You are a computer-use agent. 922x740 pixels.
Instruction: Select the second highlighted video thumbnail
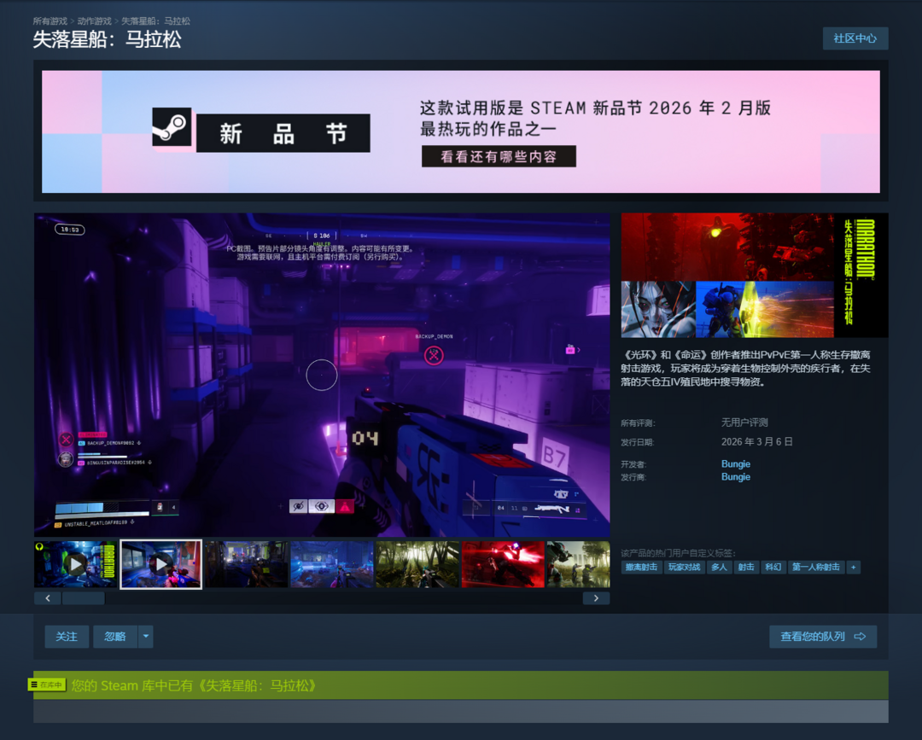click(x=161, y=564)
